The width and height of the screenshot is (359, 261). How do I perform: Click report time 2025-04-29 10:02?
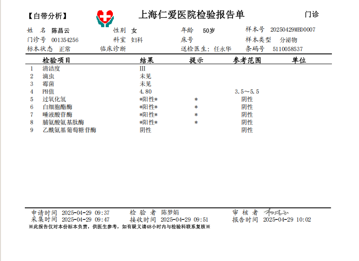(287, 220)
